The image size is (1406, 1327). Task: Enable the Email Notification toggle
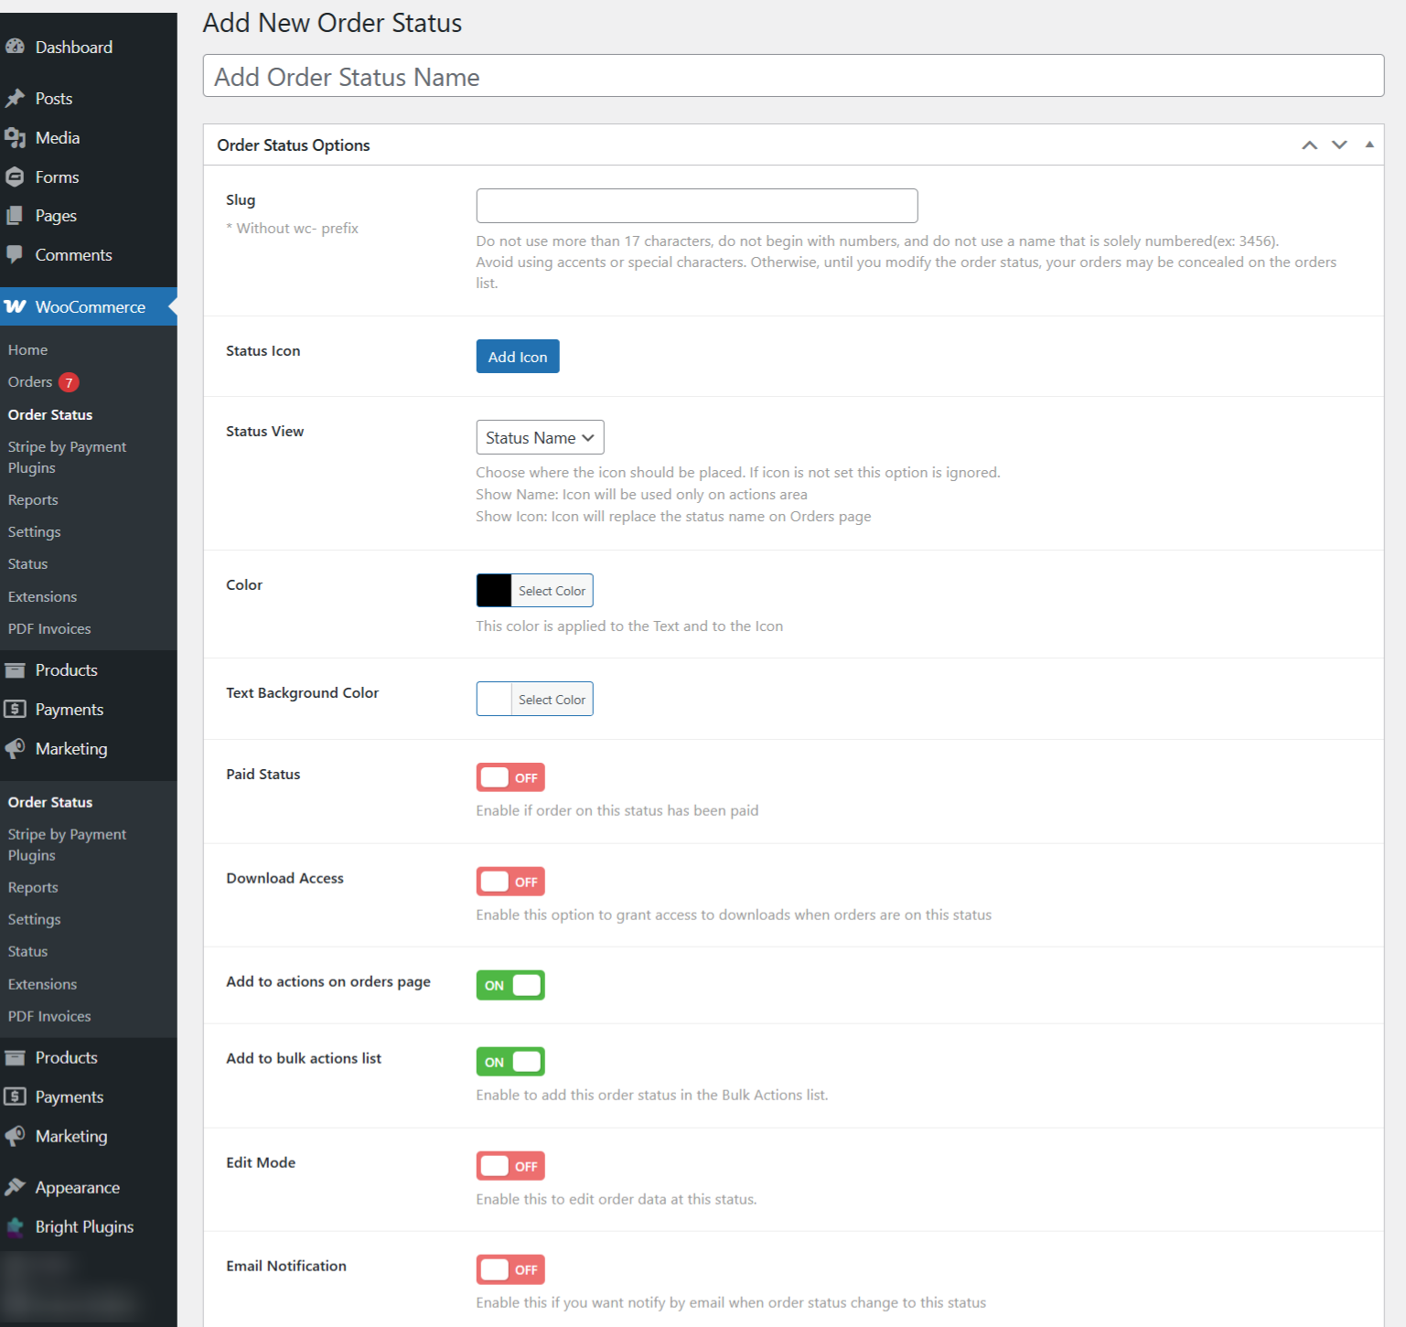[510, 1269]
